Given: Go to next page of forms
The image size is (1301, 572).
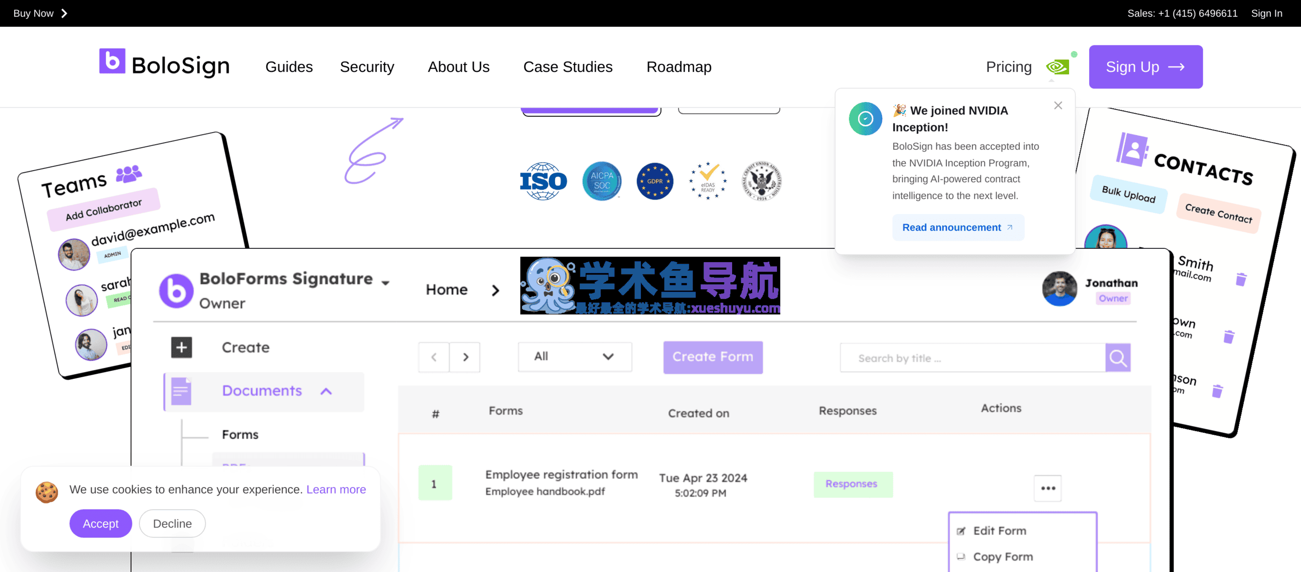Looking at the screenshot, I should (x=465, y=357).
